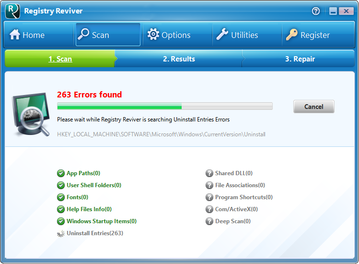Click question mark icon beside Shared DLL
The width and height of the screenshot is (359, 264).
[209, 173]
